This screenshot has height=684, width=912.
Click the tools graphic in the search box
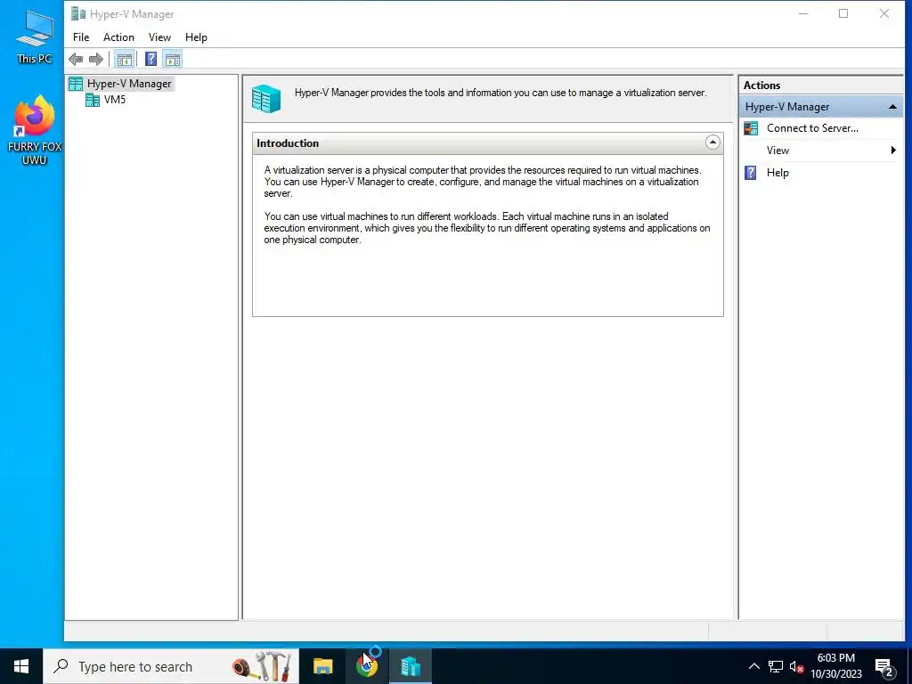point(262,666)
